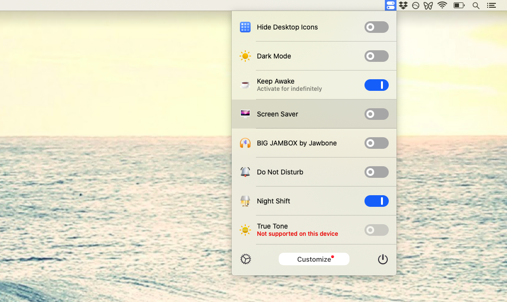Click the Dark Mode label

(274, 56)
